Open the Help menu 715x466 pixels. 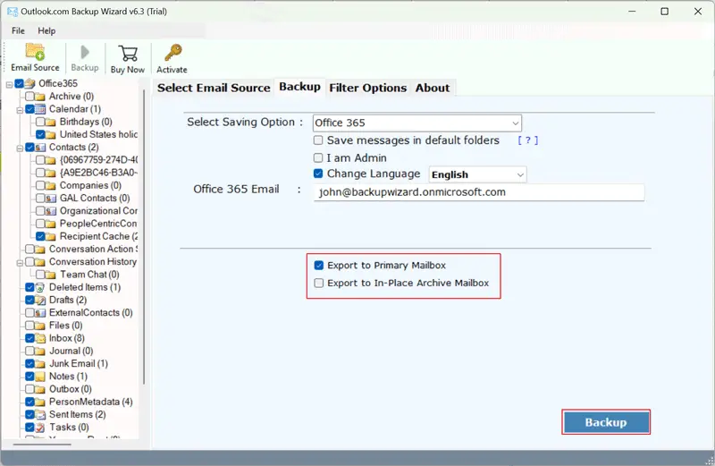click(x=46, y=30)
